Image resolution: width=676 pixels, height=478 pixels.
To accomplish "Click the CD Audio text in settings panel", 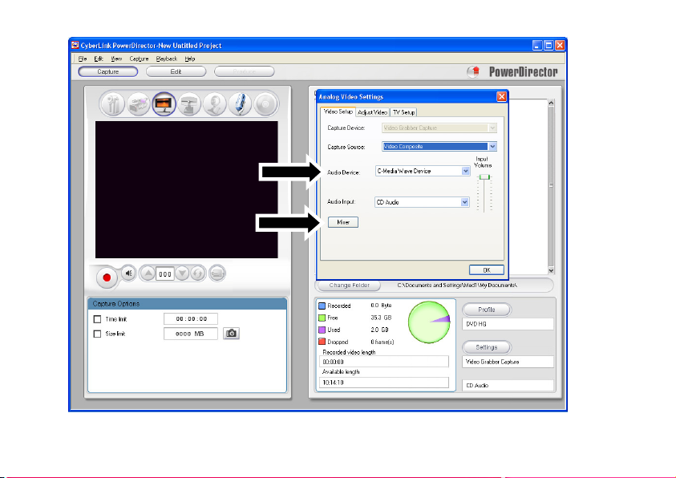I will coord(477,385).
